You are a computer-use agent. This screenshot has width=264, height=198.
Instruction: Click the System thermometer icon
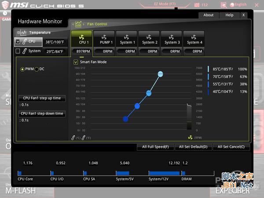tap(24, 51)
